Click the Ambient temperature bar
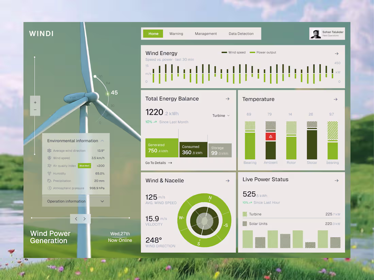374x280 pixels. 271,140
